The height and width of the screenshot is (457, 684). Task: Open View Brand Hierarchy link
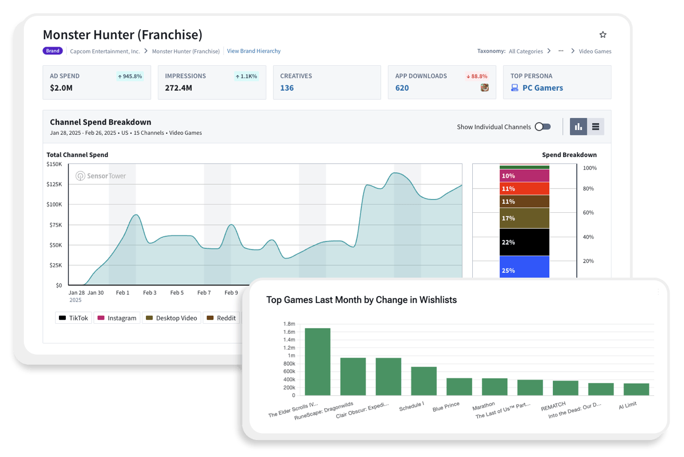[254, 51]
